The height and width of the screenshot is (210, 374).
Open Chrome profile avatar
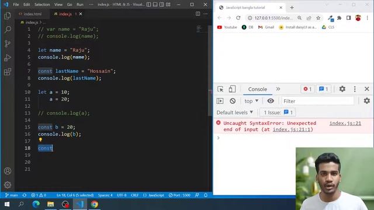[358, 18]
